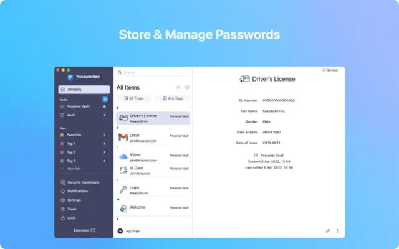Click the edit pencil icon
Screen dimensions: 399x249
pos(328,230)
